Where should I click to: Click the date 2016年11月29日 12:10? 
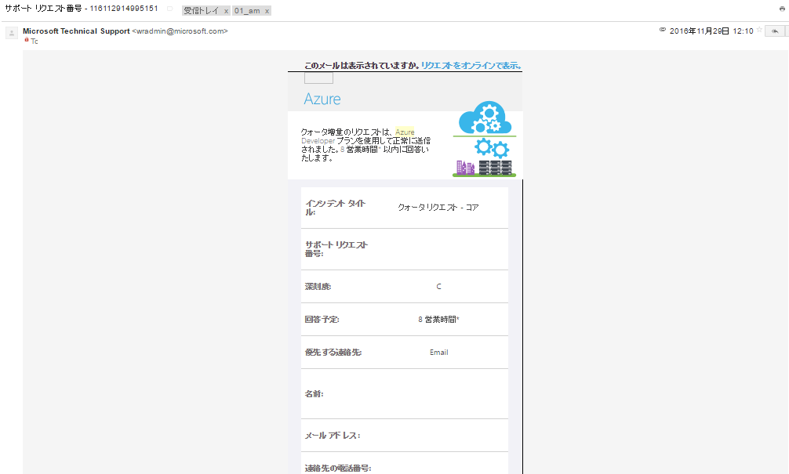pos(711,31)
